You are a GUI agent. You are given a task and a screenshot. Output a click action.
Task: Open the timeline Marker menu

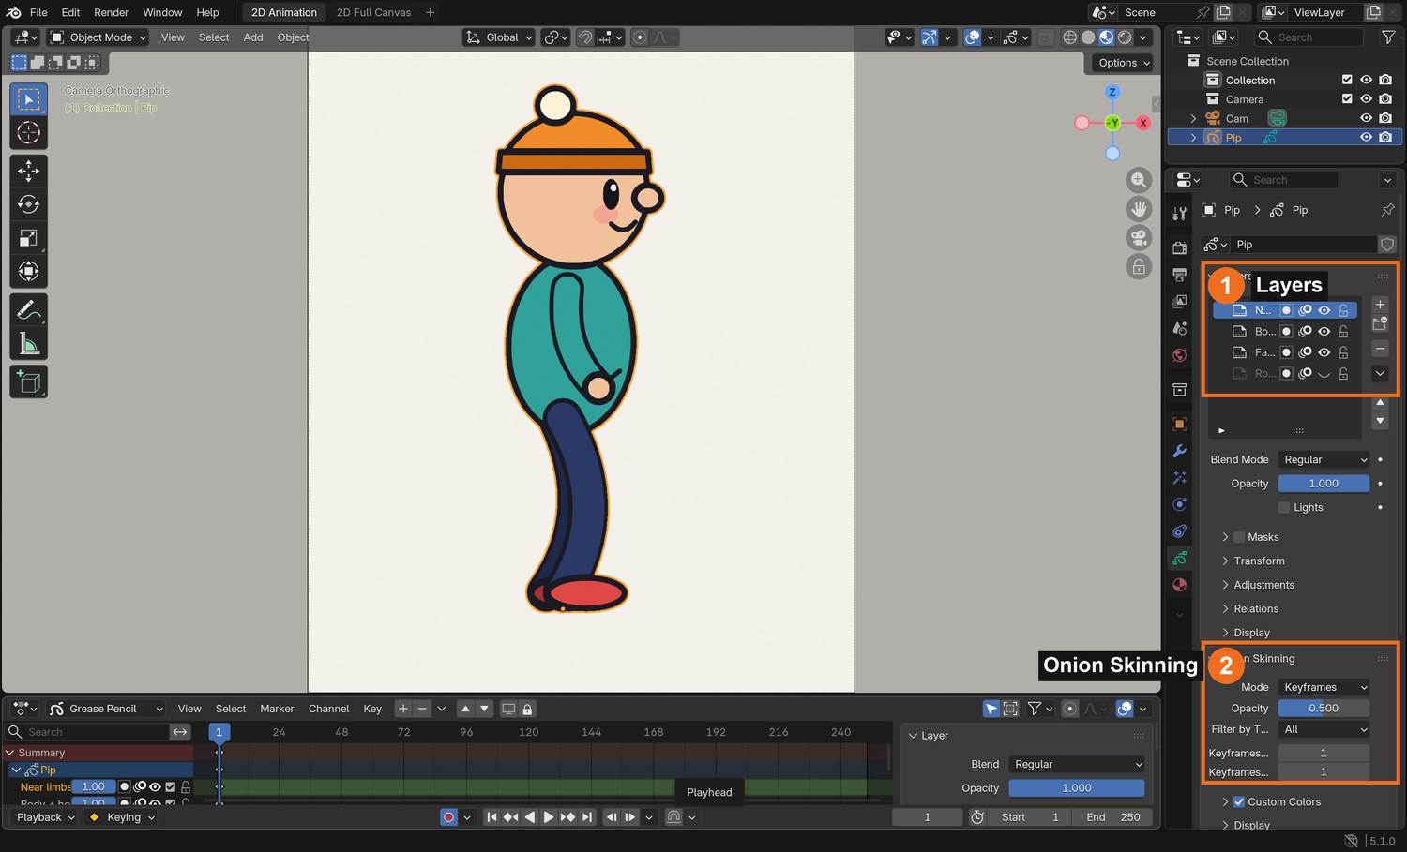tap(277, 709)
